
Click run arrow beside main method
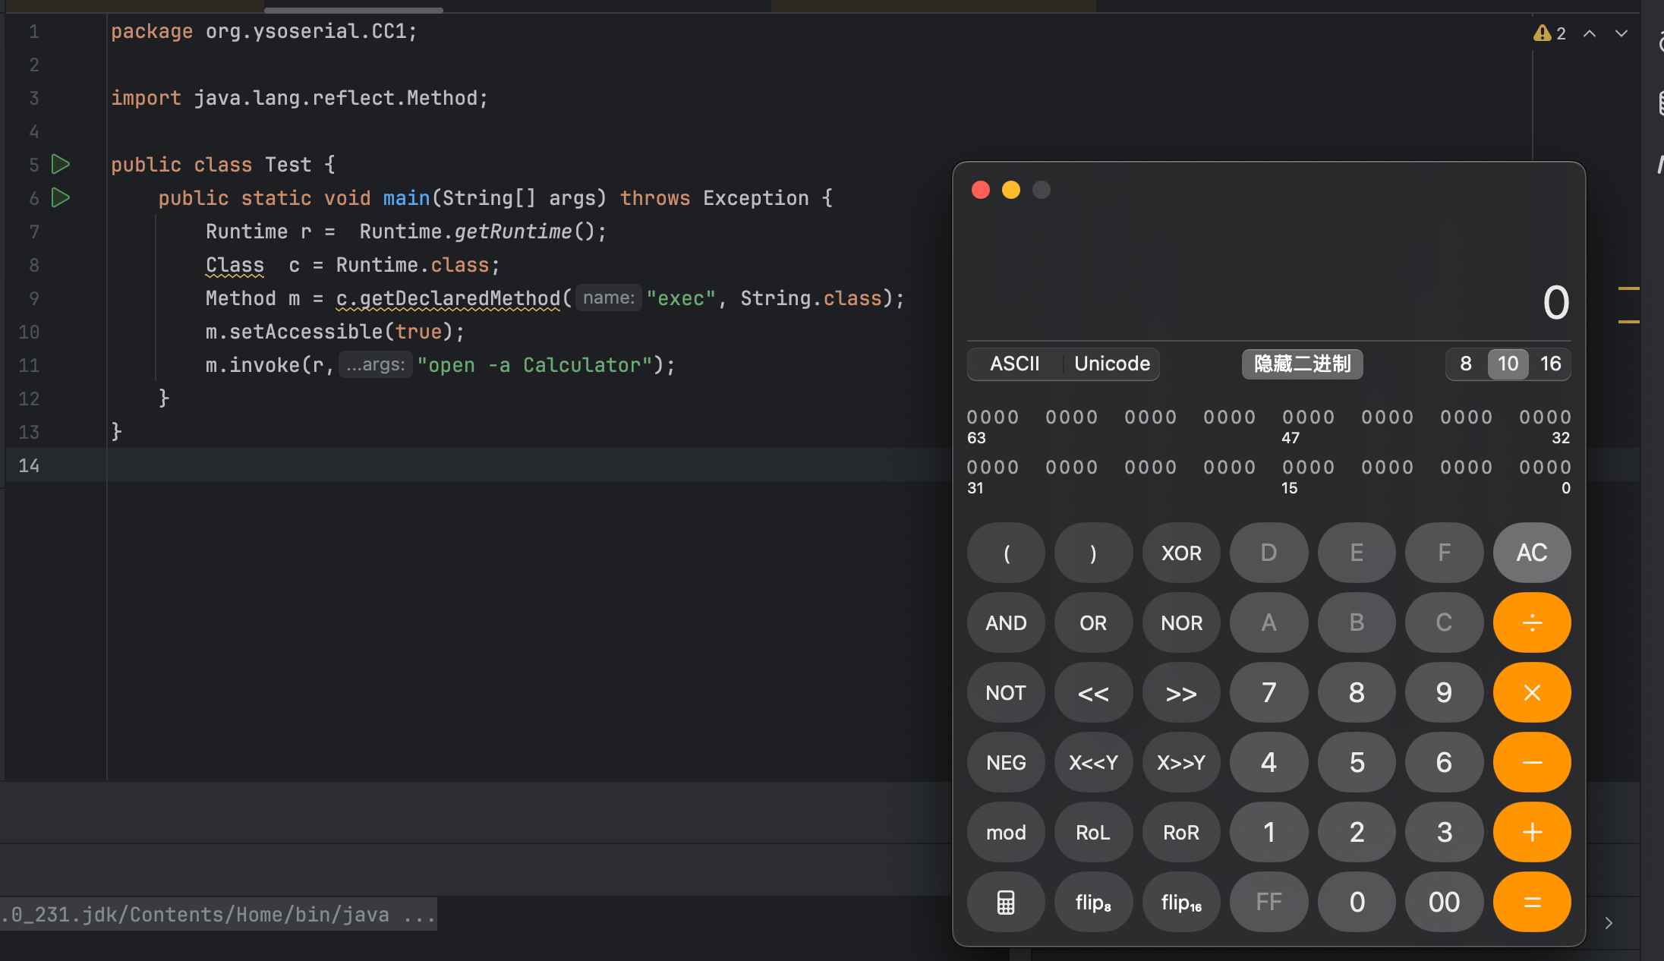pos(61,198)
